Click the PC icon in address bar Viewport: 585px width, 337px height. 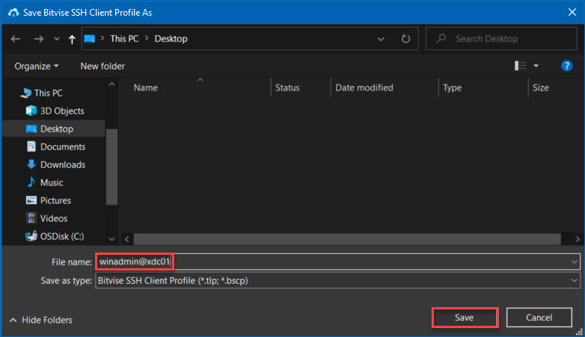90,39
